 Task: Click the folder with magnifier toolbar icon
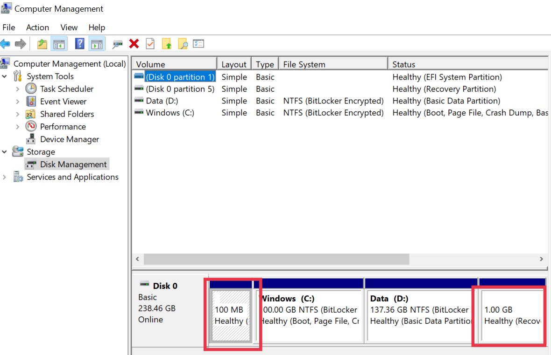point(183,44)
